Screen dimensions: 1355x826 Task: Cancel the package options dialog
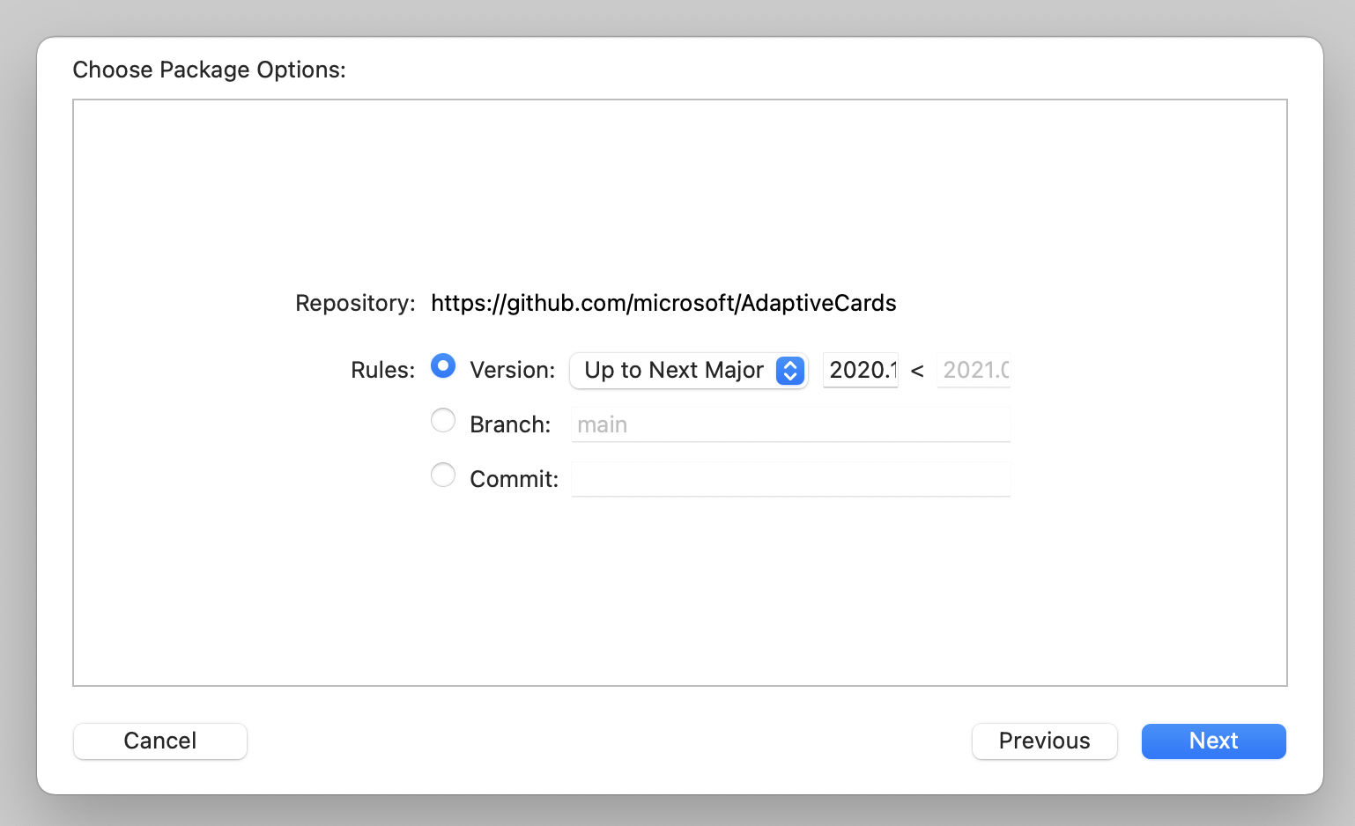click(159, 741)
